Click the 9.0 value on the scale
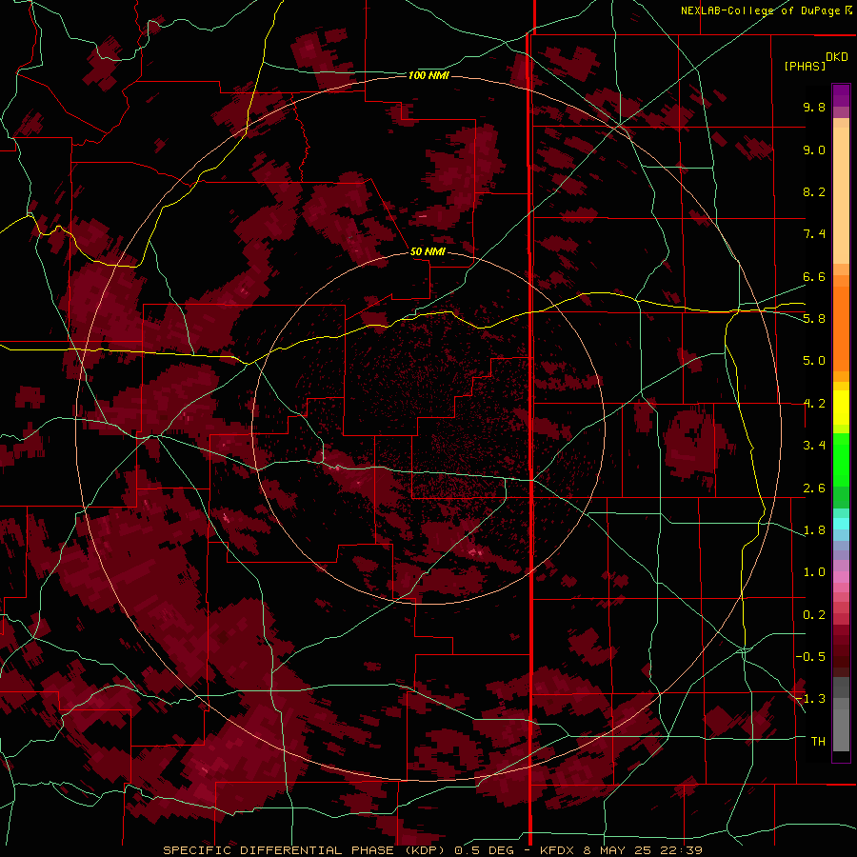This screenshot has height=857, width=857. tap(814, 149)
